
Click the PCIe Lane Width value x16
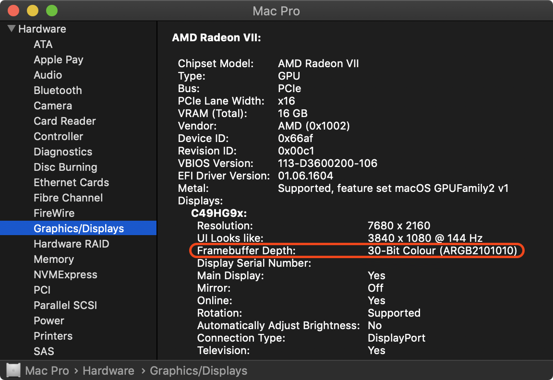tap(287, 101)
